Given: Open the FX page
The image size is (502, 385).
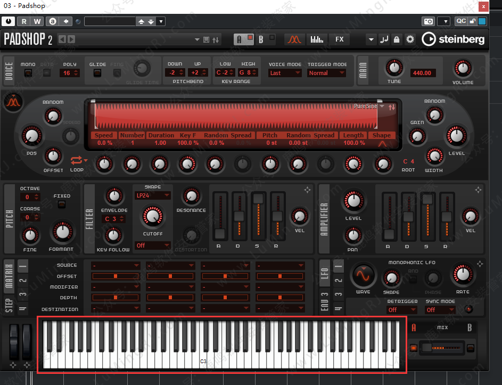Looking at the screenshot, I should click(x=339, y=39).
